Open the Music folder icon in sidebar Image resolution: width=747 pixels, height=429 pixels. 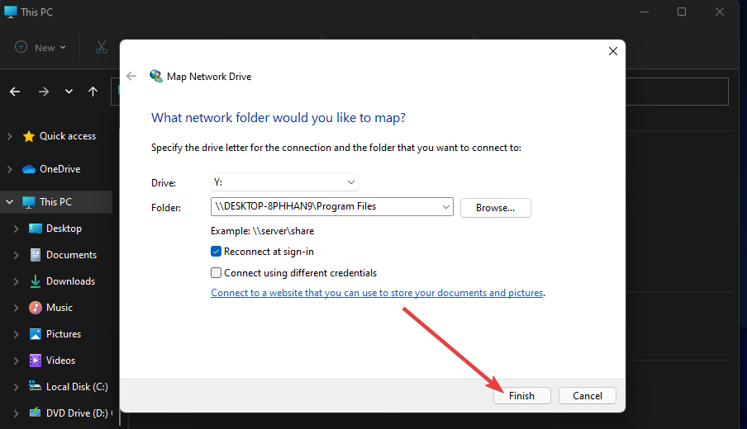pyautogui.click(x=36, y=308)
